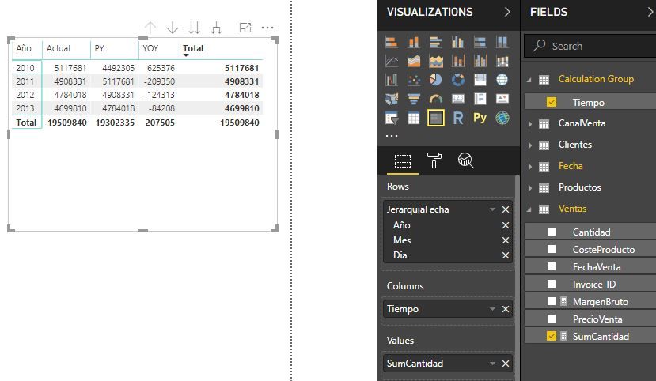Expand the Productos table
656x381 pixels.
pyautogui.click(x=529, y=187)
